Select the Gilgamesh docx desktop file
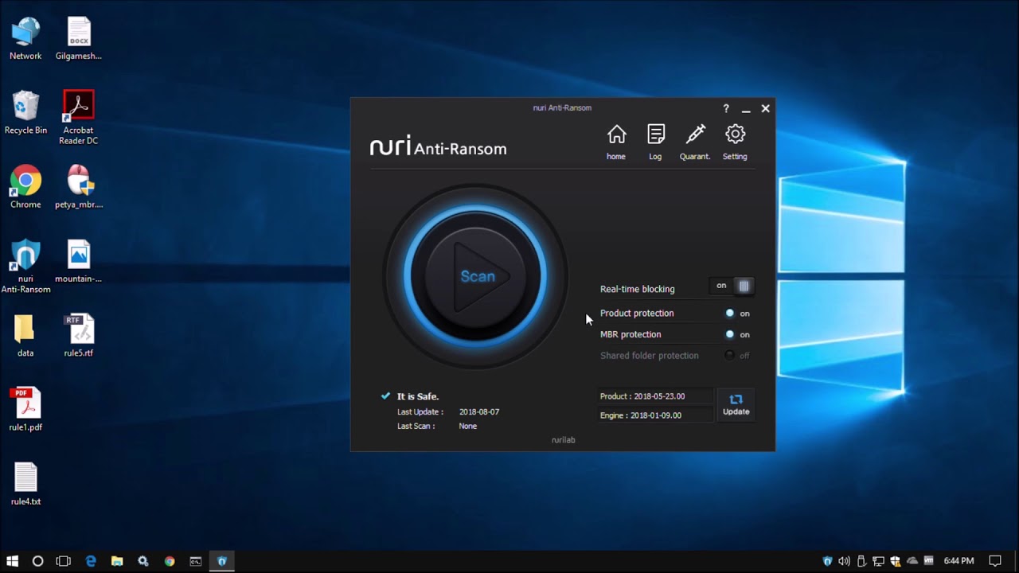The height and width of the screenshot is (573, 1019). point(79,39)
